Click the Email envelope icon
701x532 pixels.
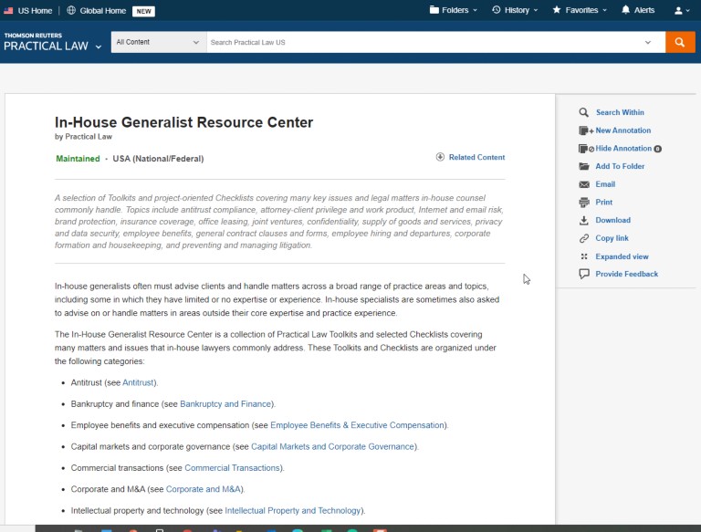[x=584, y=184]
